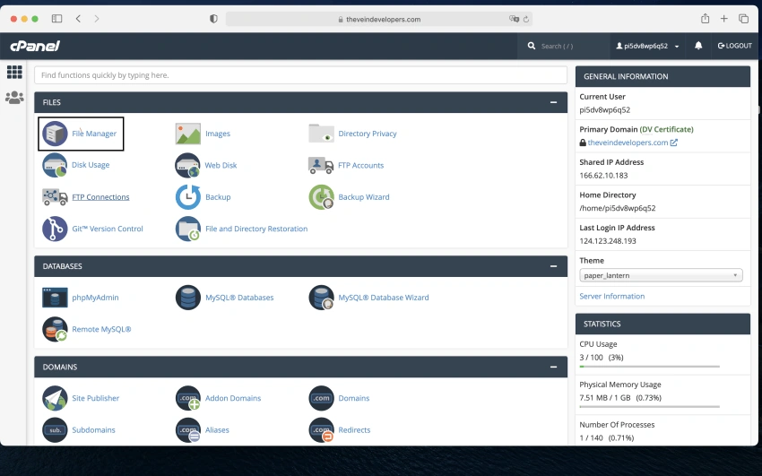Open File and Directory Restoration icon

[188, 229]
